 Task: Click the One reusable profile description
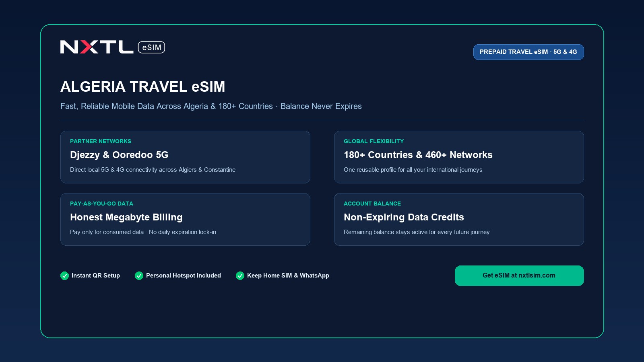pyautogui.click(x=413, y=170)
